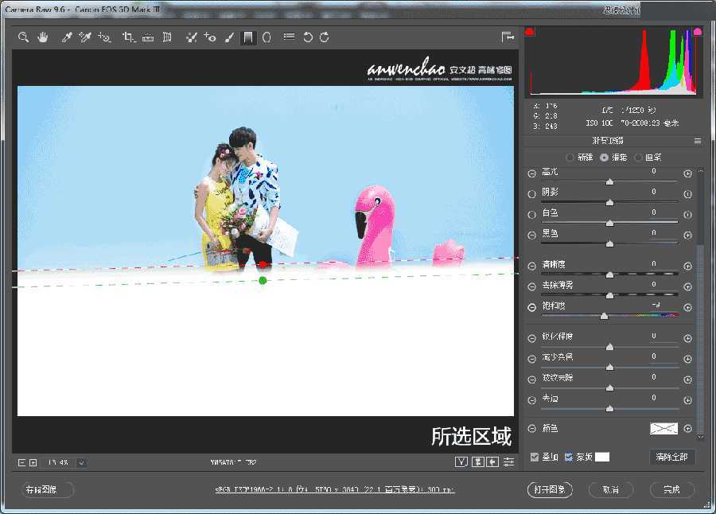Activate the White Balance tool
Viewport: 716px width, 514px height.
[x=67, y=37]
